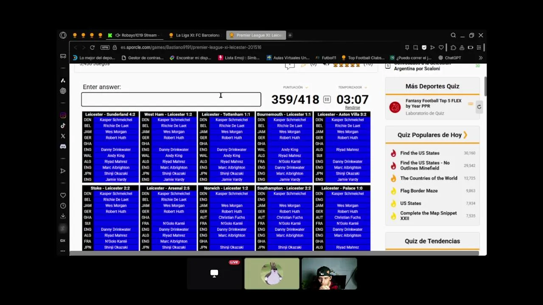Viewport: 543px width, 305px height.
Task: Click the refresh icon beside Fantasy Football quiz
Action: [479, 107]
